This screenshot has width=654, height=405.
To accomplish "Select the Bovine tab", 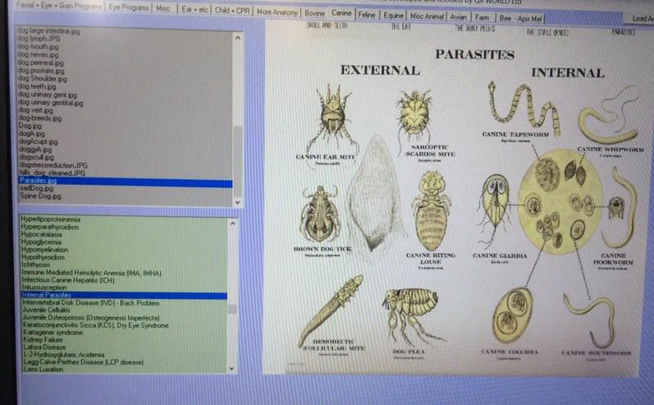I will [x=314, y=13].
